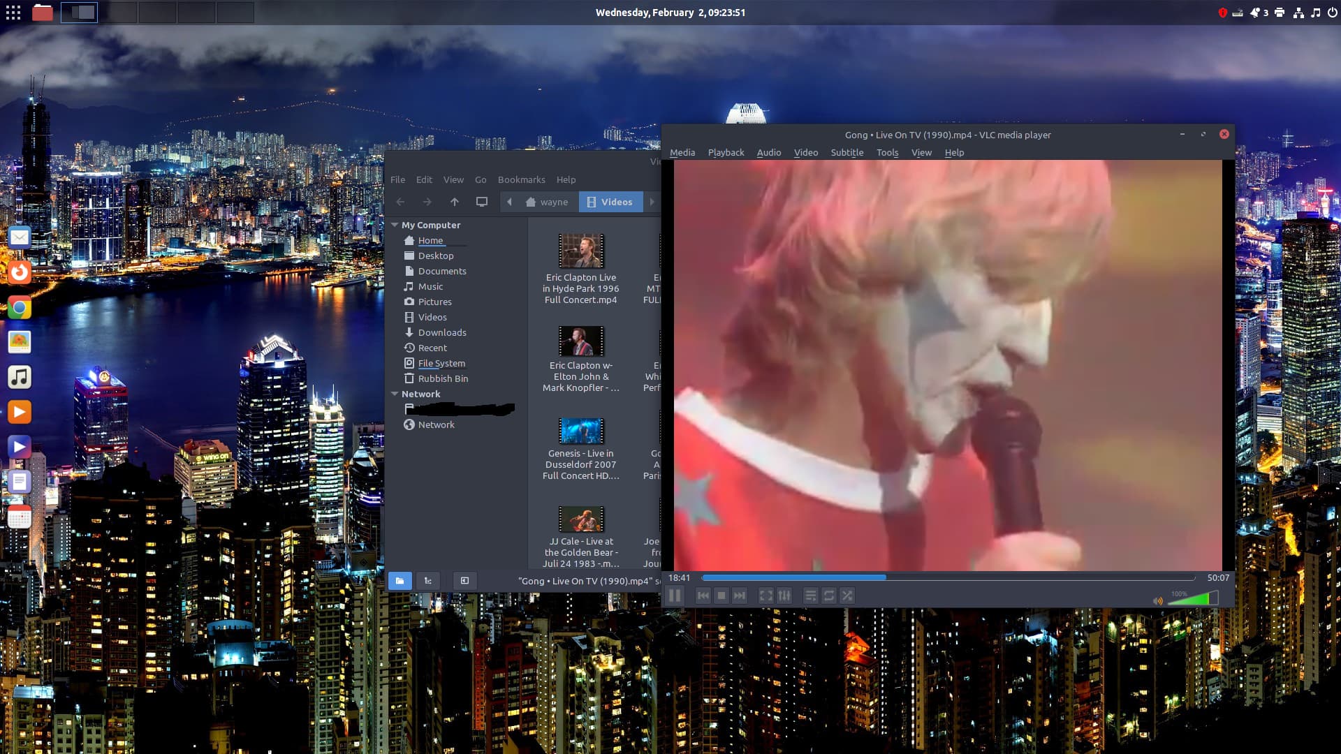The width and height of the screenshot is (1341, 754).
Task: Collapse the My Computer tree section
Action: [395, 225]
